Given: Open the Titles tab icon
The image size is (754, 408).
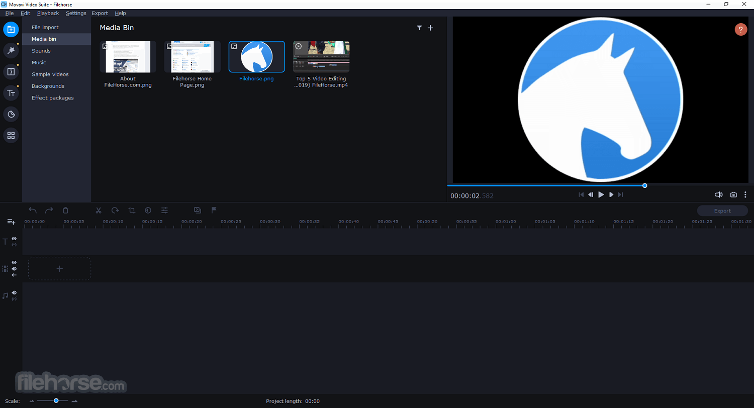Looking at the screenshot, I should (x=11, y=93).
